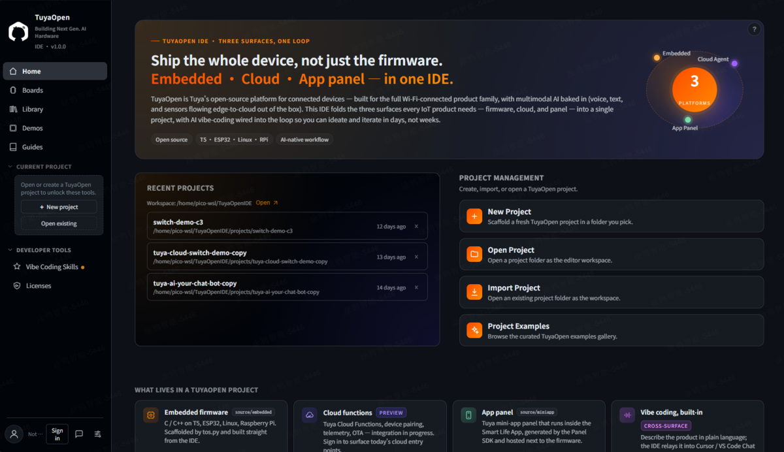Click the sidebar New project button
The width and height of the screenshot is (784, 452).
tap(59, 207)
